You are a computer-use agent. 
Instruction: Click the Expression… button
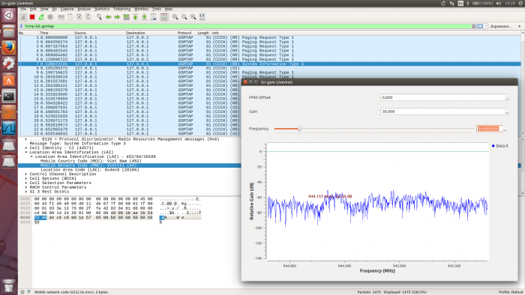coord(501,26)
